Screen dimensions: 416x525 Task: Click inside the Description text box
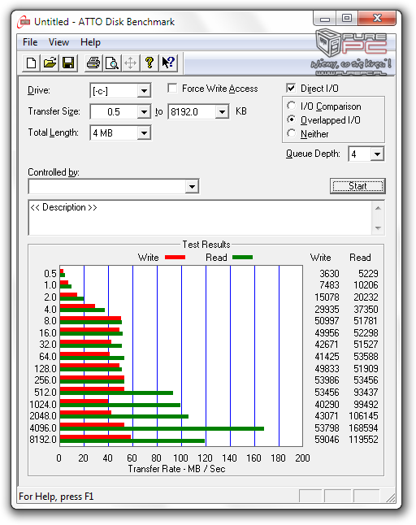click(x=200, y=218)
